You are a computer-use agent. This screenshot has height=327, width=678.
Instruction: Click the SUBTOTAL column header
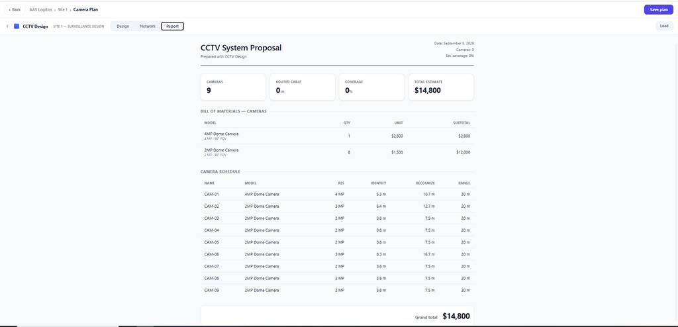[461, 123]
